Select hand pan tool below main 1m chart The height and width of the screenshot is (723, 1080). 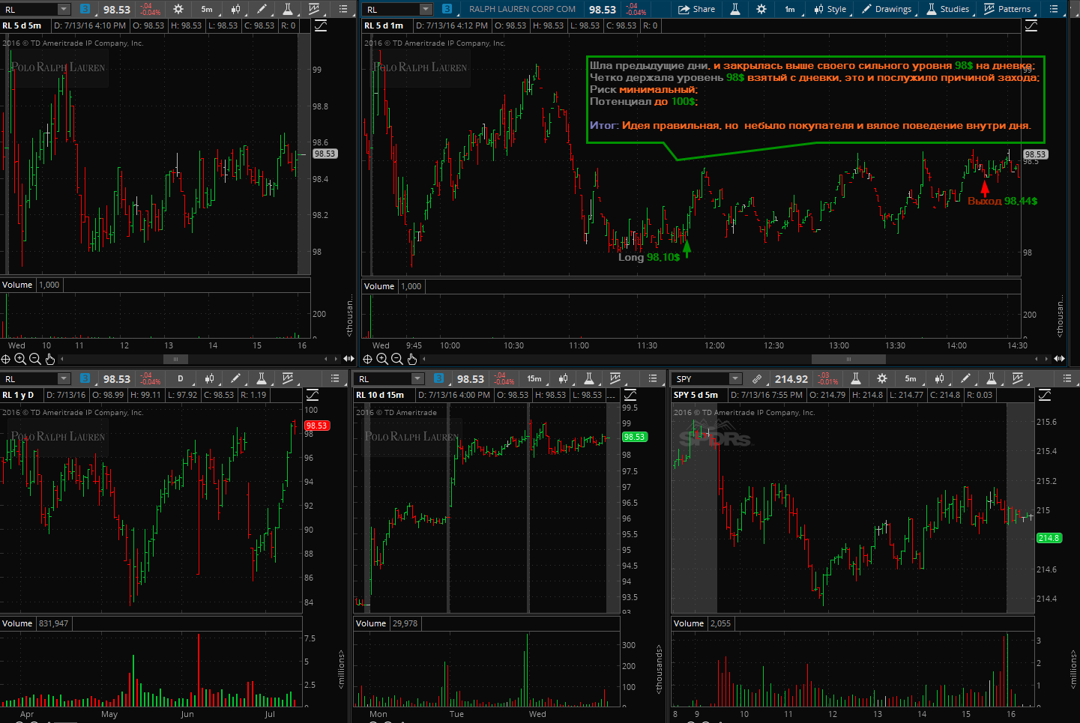412,359
